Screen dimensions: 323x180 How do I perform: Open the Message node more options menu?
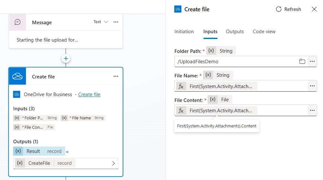pyautogui.click(x=116, y=22)
